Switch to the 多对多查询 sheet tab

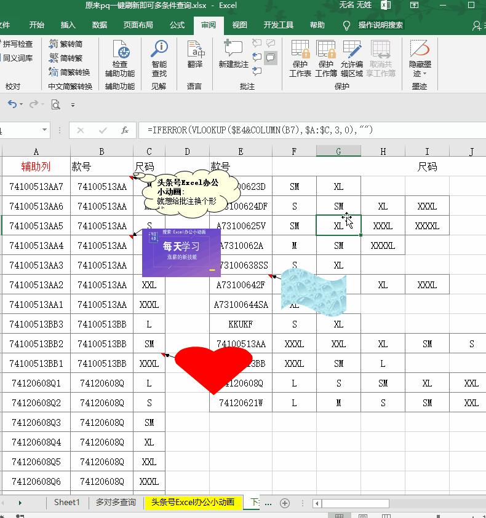pyautogui.click(x=116, y=502)
